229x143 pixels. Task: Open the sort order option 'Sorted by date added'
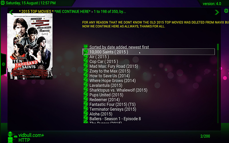point(119,47)
